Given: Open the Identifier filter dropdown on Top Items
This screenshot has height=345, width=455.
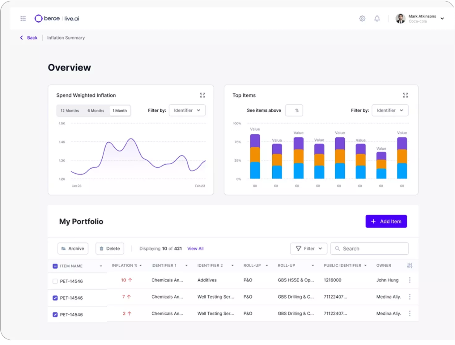Looking at the screenshot, I should coord(390,110).
